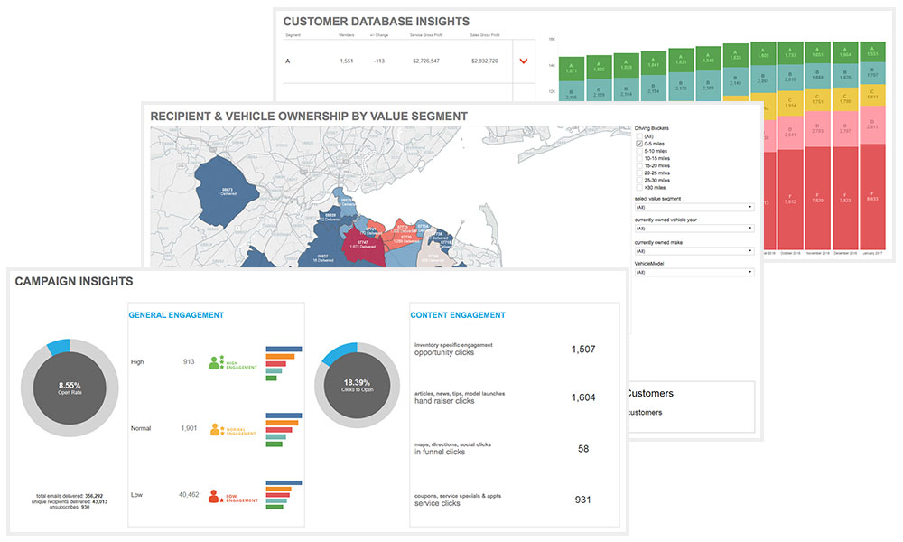
Task: Click the hand raiser clicks label
Action: pyautogui.click(x=443, y=401)
